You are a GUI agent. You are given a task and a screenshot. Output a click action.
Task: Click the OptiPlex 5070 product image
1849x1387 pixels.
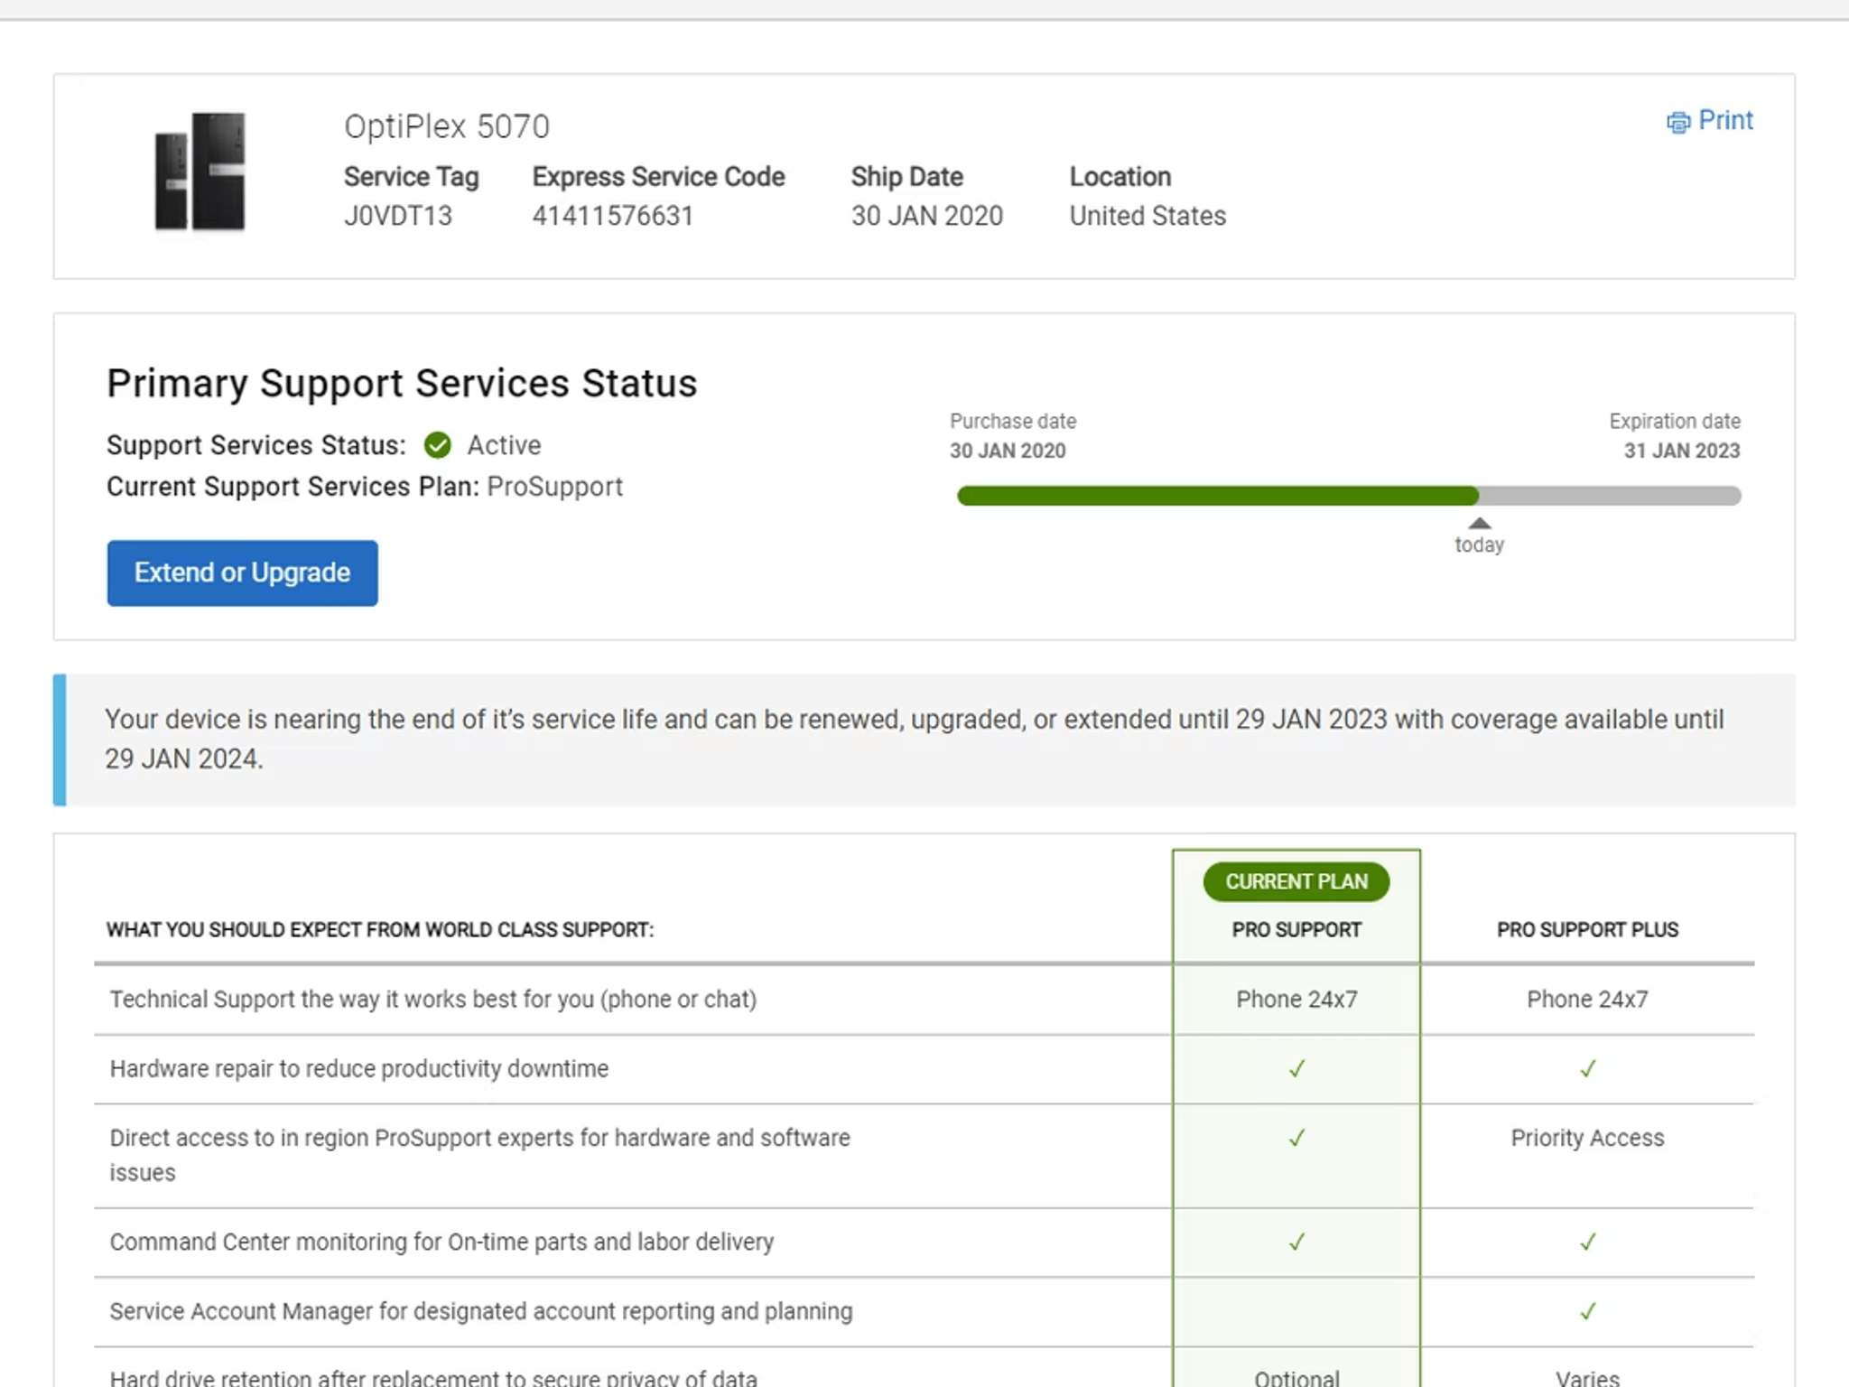click(200, 172)
